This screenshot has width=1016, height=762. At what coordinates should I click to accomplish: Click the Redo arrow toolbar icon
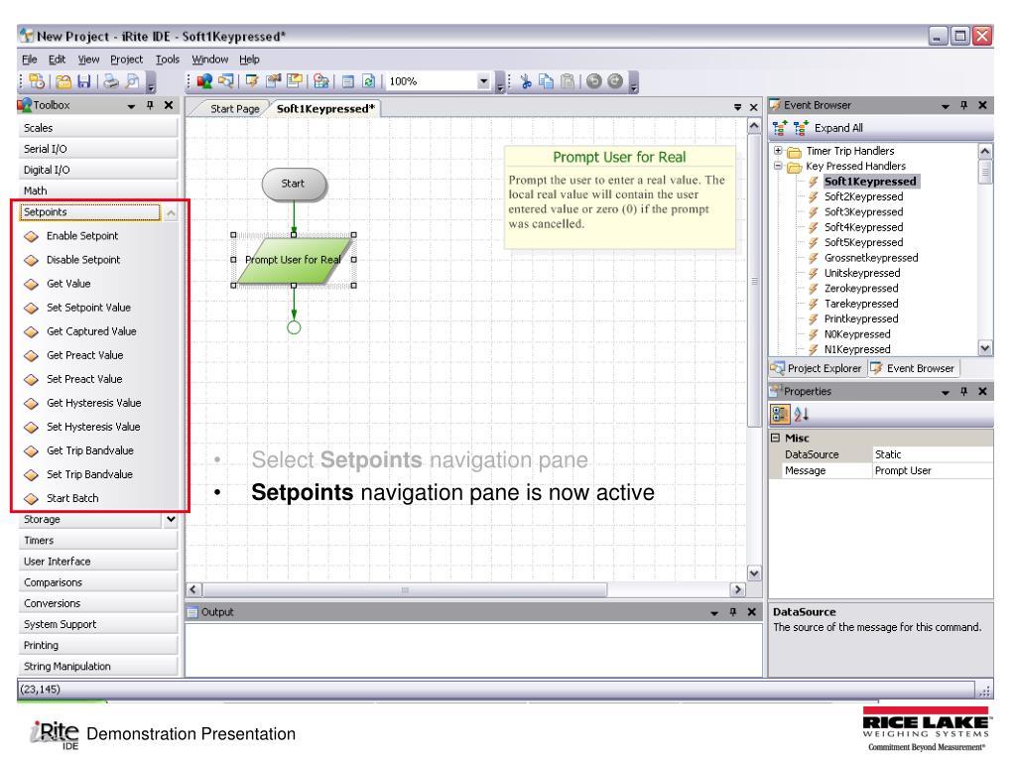pos(615,81)
